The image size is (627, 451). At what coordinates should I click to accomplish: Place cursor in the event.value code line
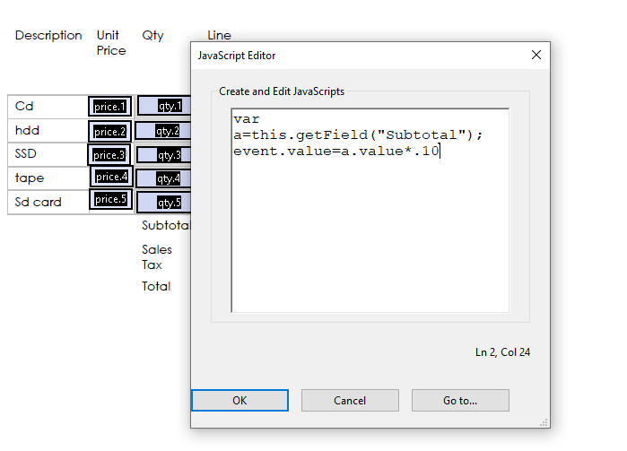(336, 152)
